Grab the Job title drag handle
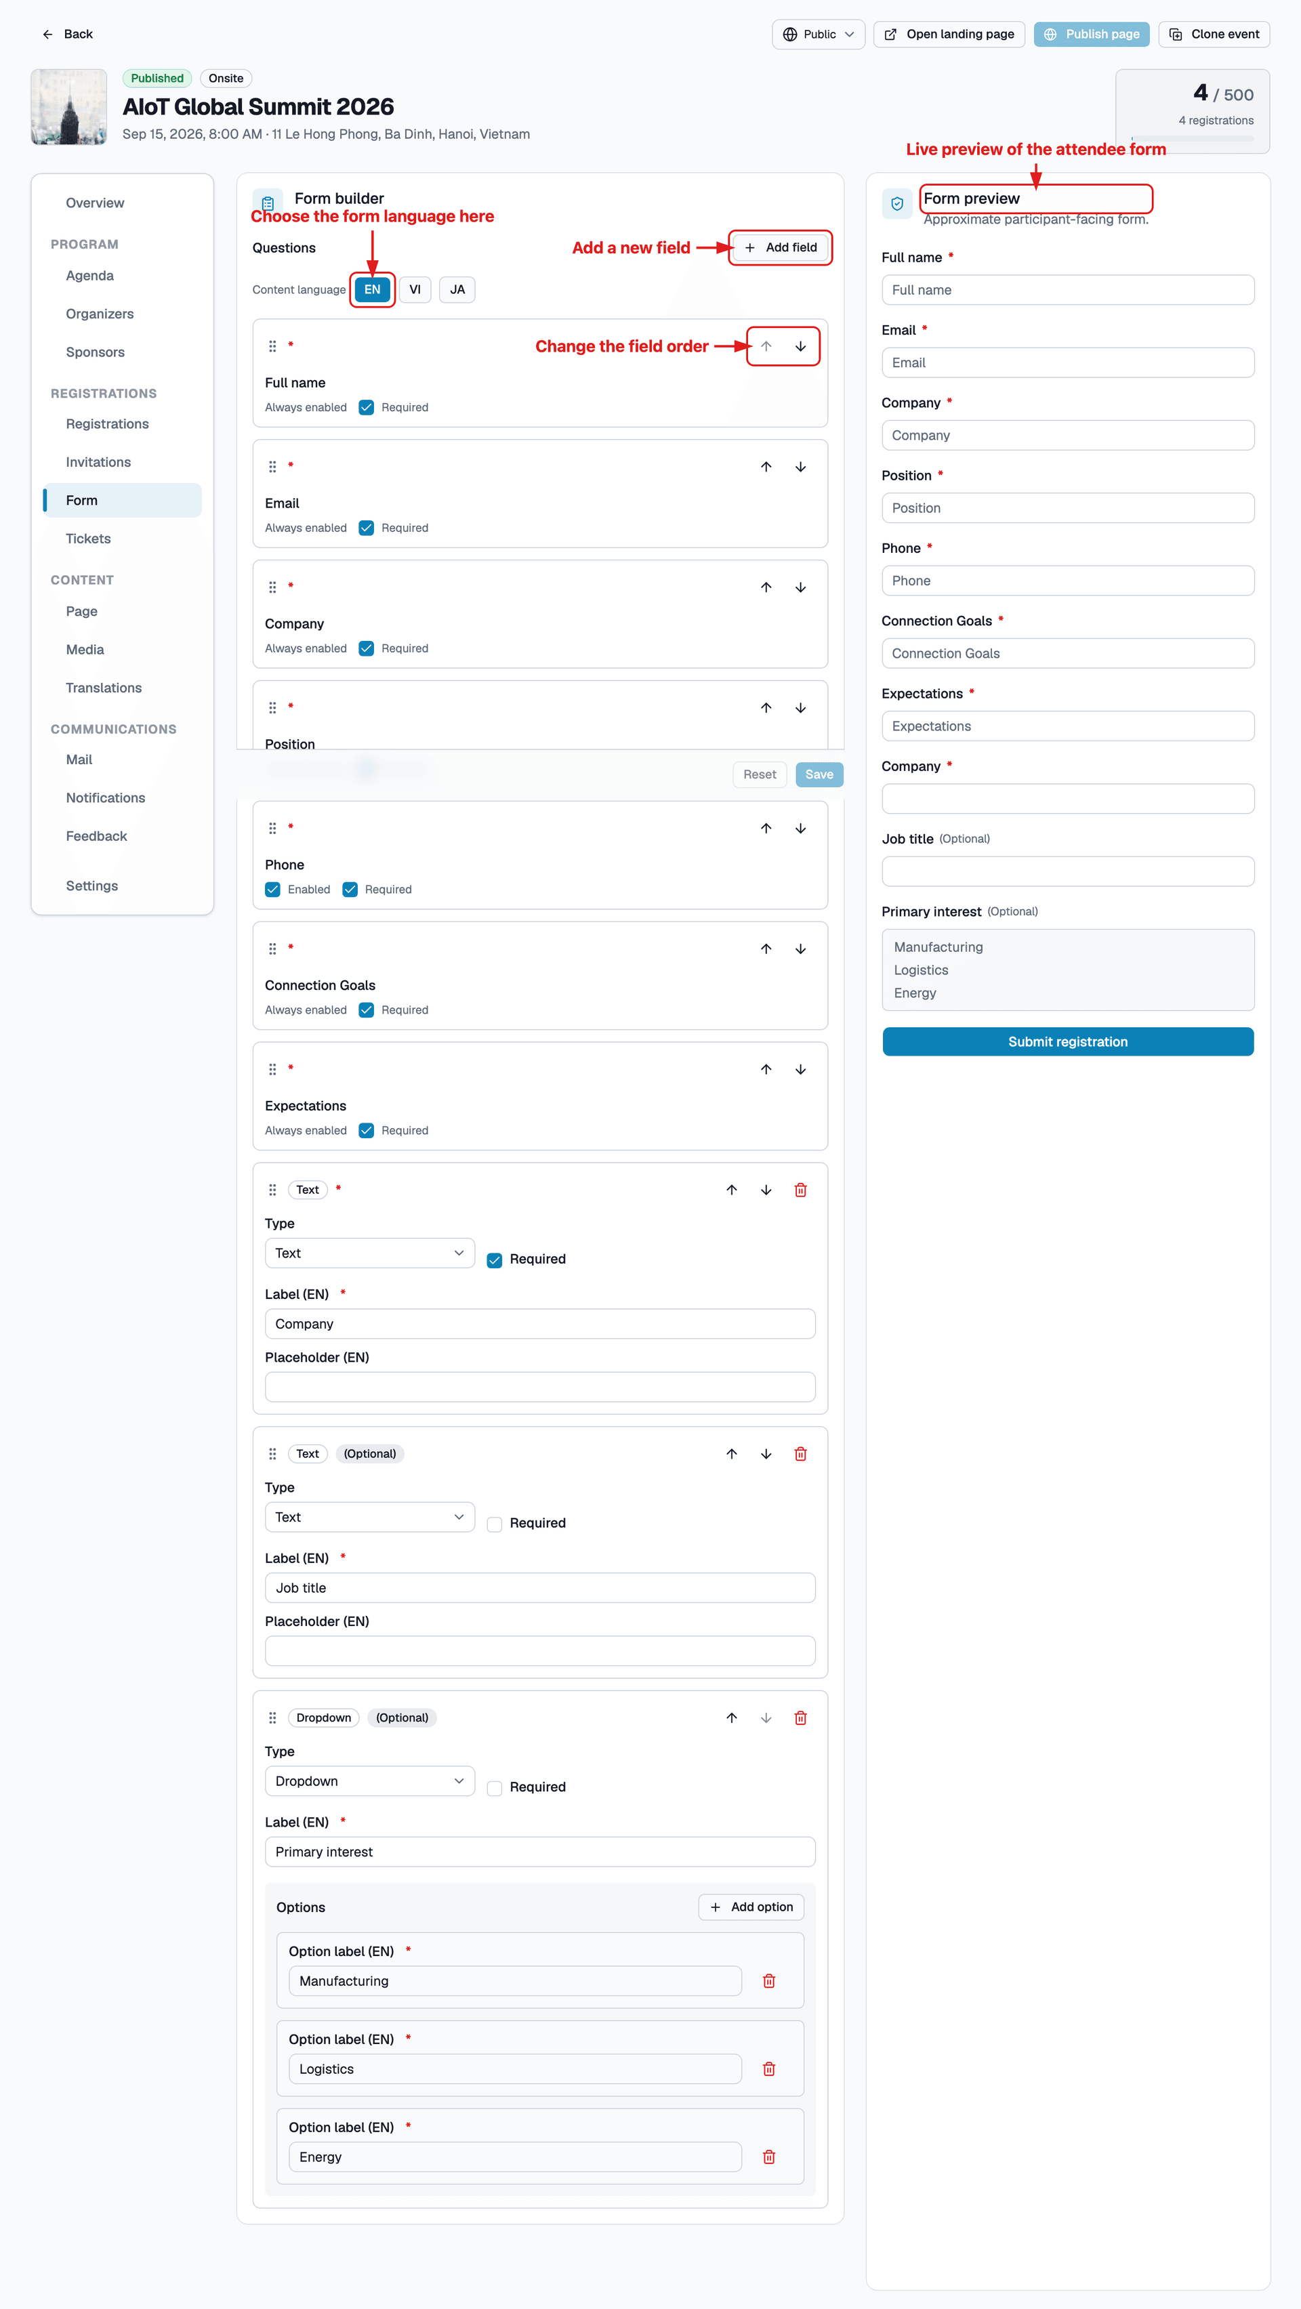The height and width of the screenshot is (2309, 1301). (x=272, y=1453)
